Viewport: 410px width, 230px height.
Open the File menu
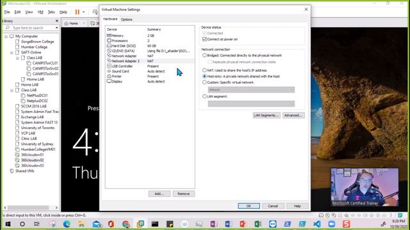coord(7,12)
